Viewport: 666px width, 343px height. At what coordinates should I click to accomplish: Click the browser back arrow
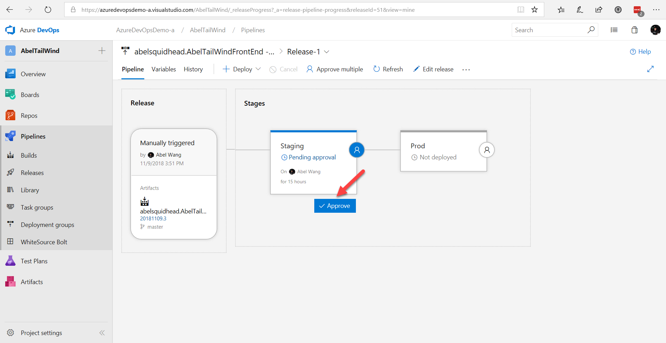pos(10,10)
